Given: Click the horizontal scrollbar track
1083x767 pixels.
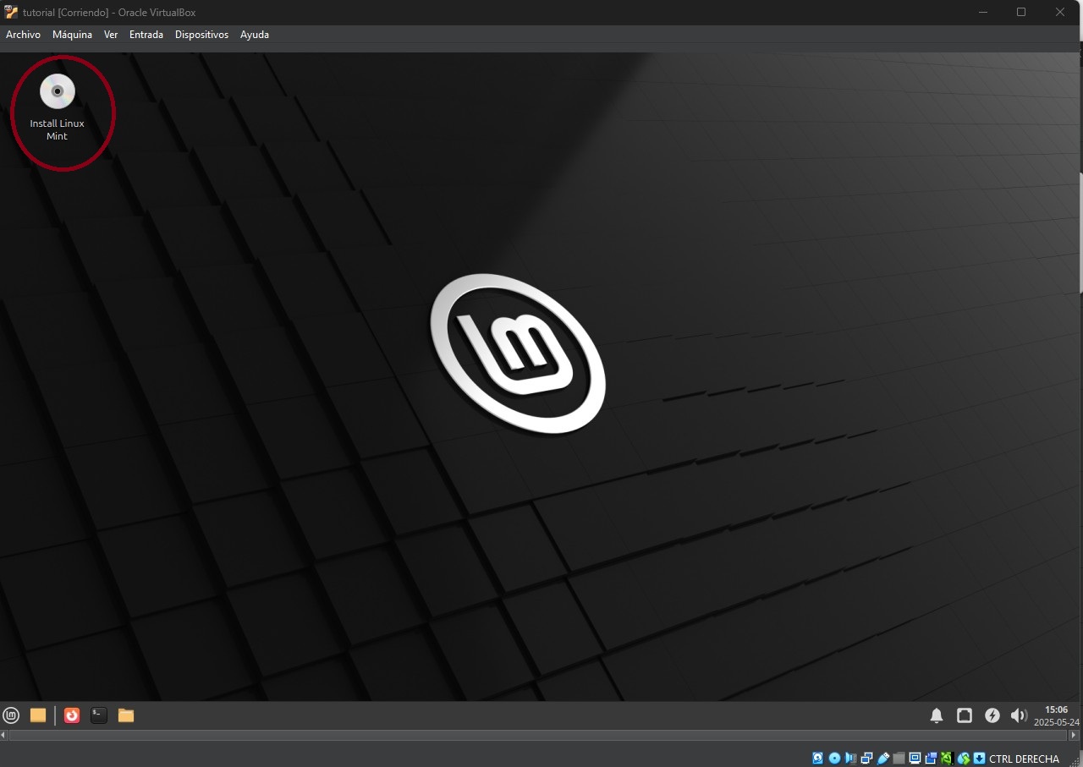Looking at the screenshot, I should click(539, 736).
